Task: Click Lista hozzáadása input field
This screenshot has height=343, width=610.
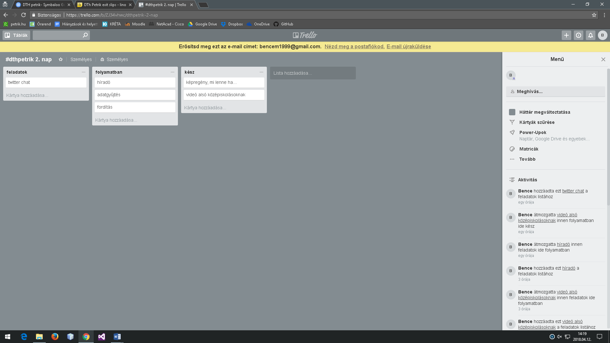Action: tap(313, 73)
